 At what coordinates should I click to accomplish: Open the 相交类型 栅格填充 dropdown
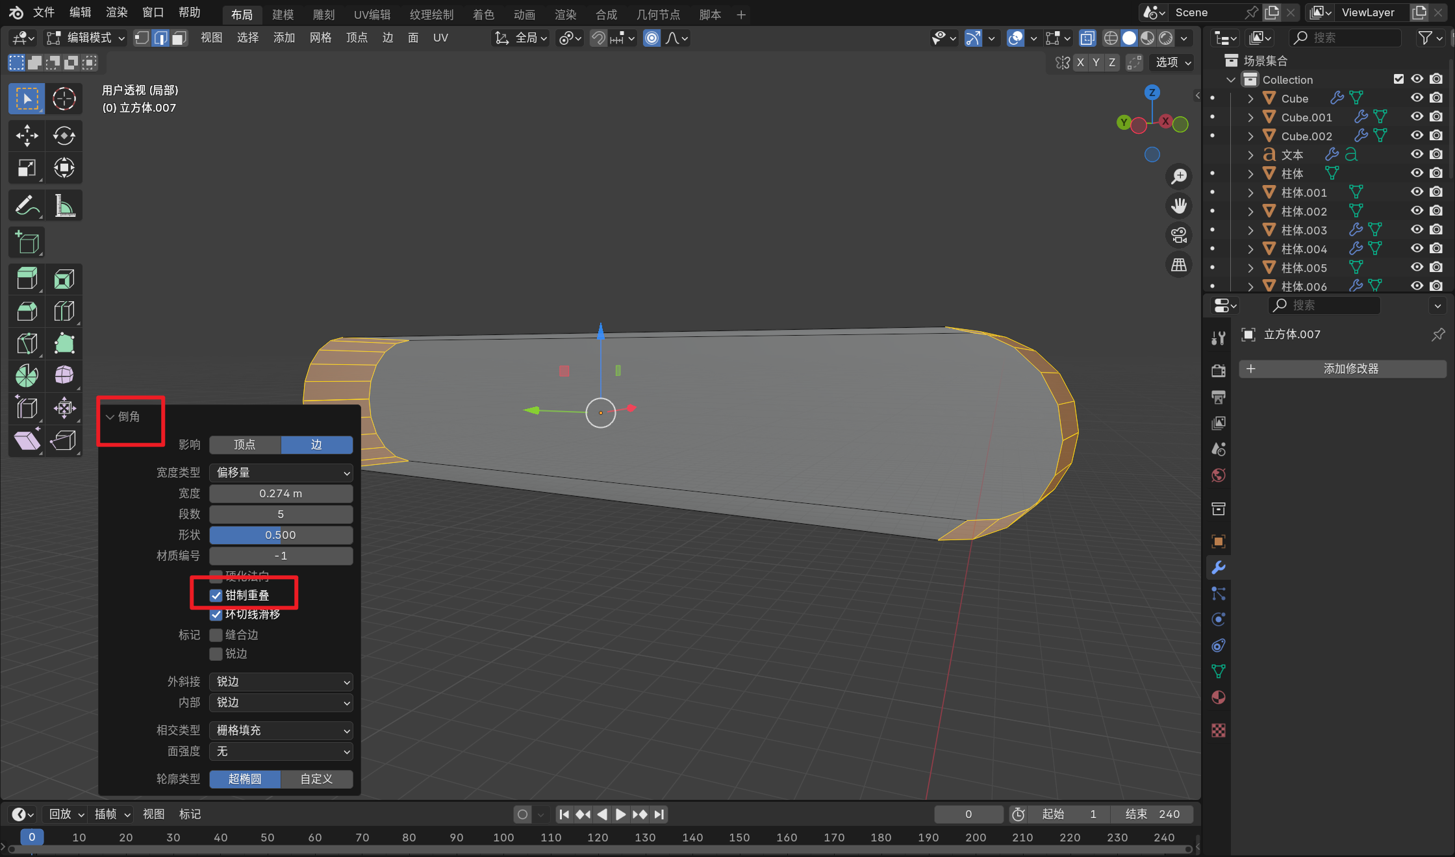(281, 730)
